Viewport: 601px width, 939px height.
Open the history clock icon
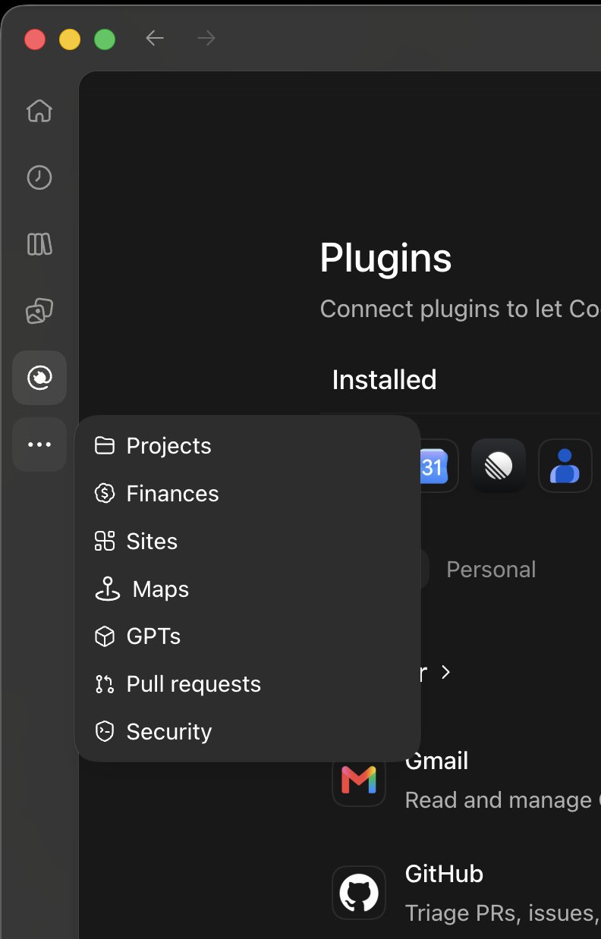tap(39, 177)
